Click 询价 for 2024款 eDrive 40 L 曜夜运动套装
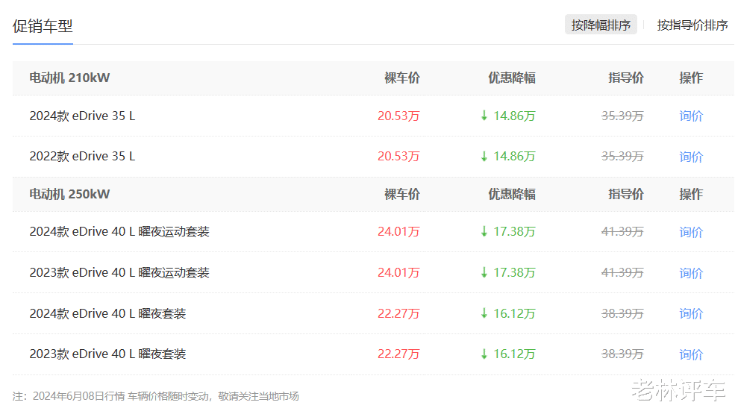Image resolution: width=738 pixels, height=417 pixels. tap(690, 231)
